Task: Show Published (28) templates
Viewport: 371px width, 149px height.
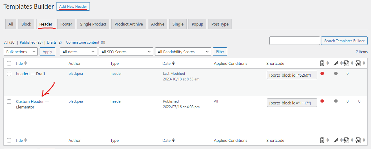Action: (31, 42)
